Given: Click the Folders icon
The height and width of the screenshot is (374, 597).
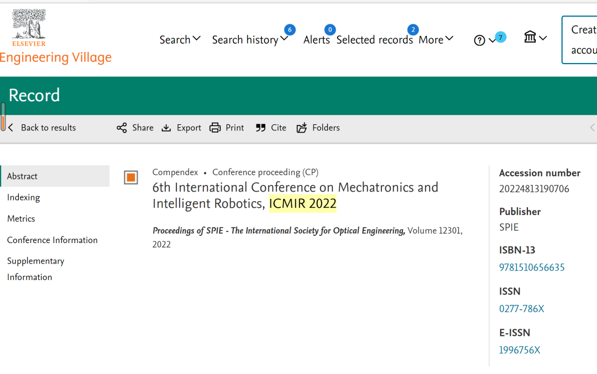Looking at the screenshot, I should point(302,128).
